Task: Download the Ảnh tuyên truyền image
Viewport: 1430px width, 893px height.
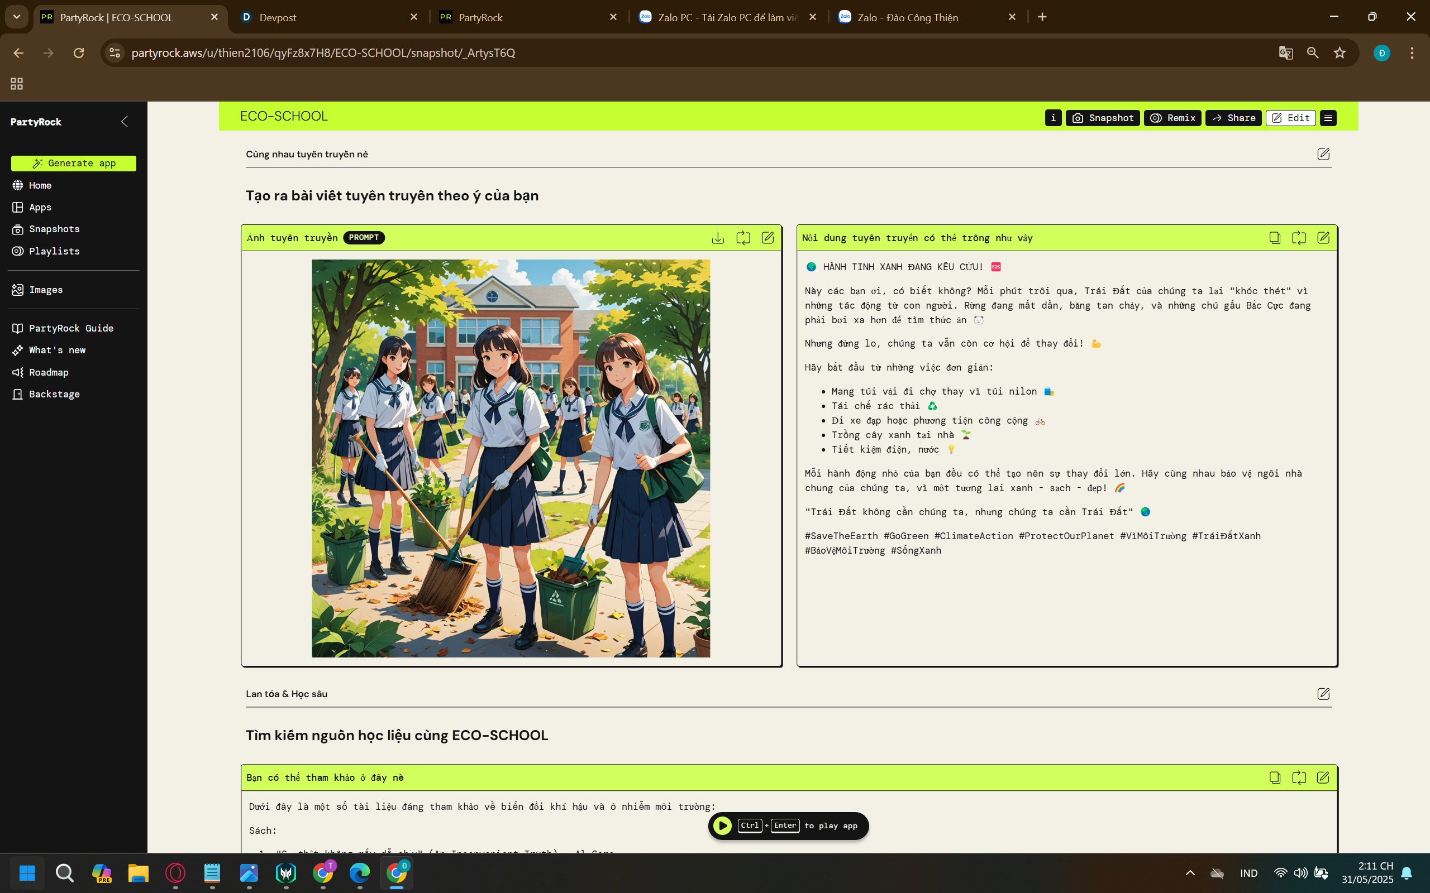Action: tap(718, 237)
